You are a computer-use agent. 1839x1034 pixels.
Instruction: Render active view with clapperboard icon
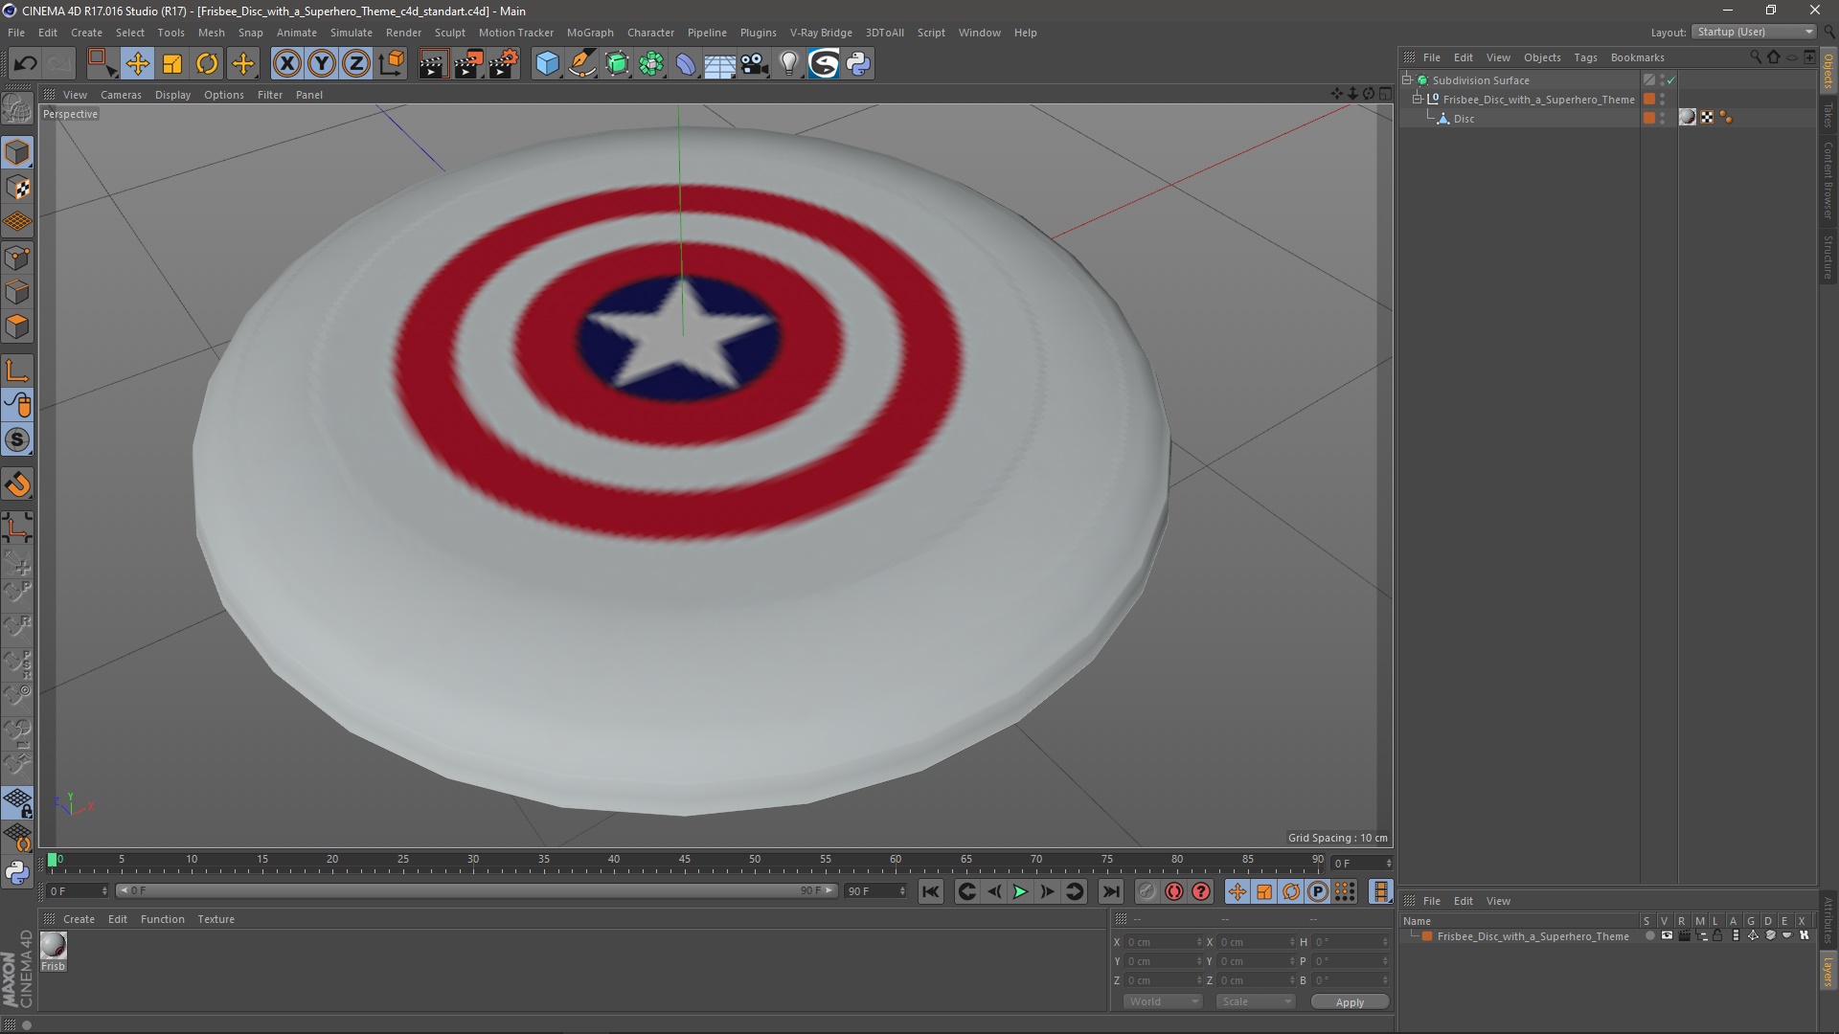pos(433,64)
